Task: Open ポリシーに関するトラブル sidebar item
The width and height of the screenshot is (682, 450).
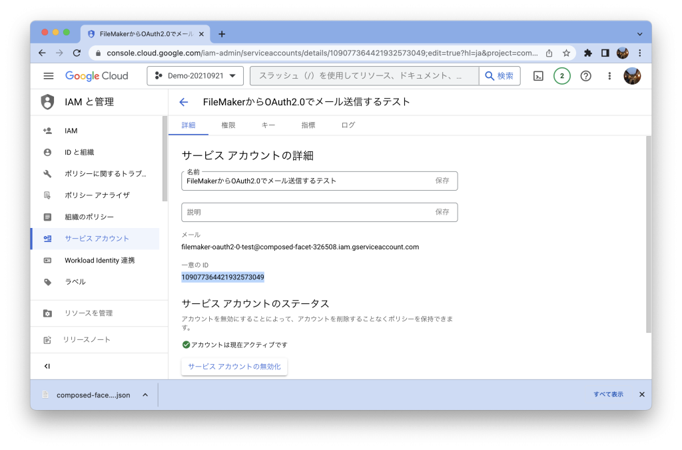Action: point(95,173)
